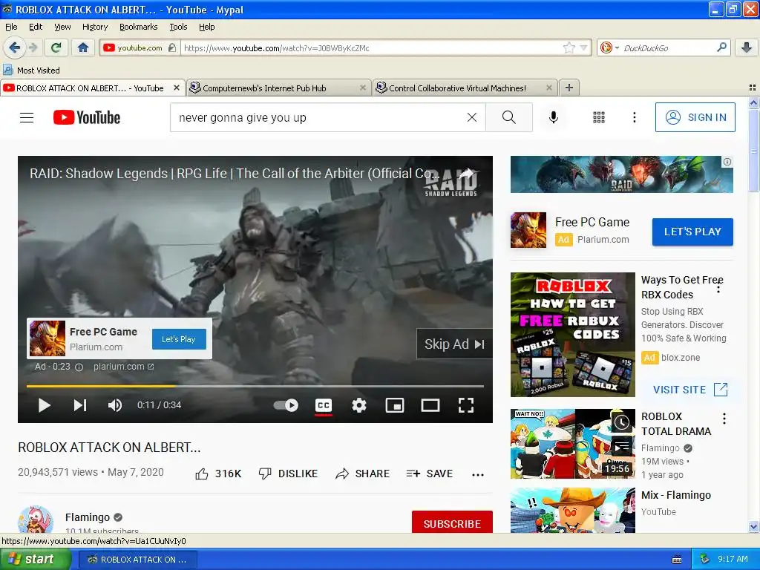Image resolution: width=760 pixels, height=570 pixels.
Task: Open the Bookmarks menu
Action: click(x=138, y=27)
